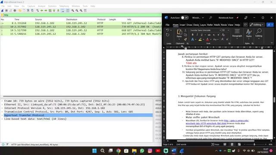Open WhatsApp from the taskbar

point(142,151)
